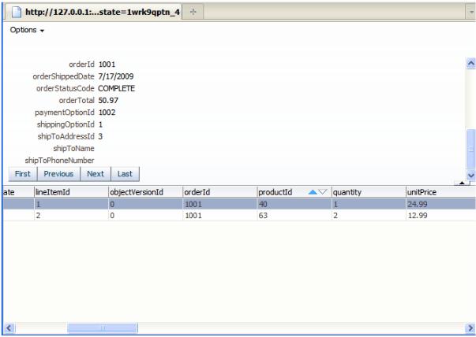Open the Options dropdown menu
Viewport: 476px width, 337px height.
pyautogui.click(x=27, y=30)
